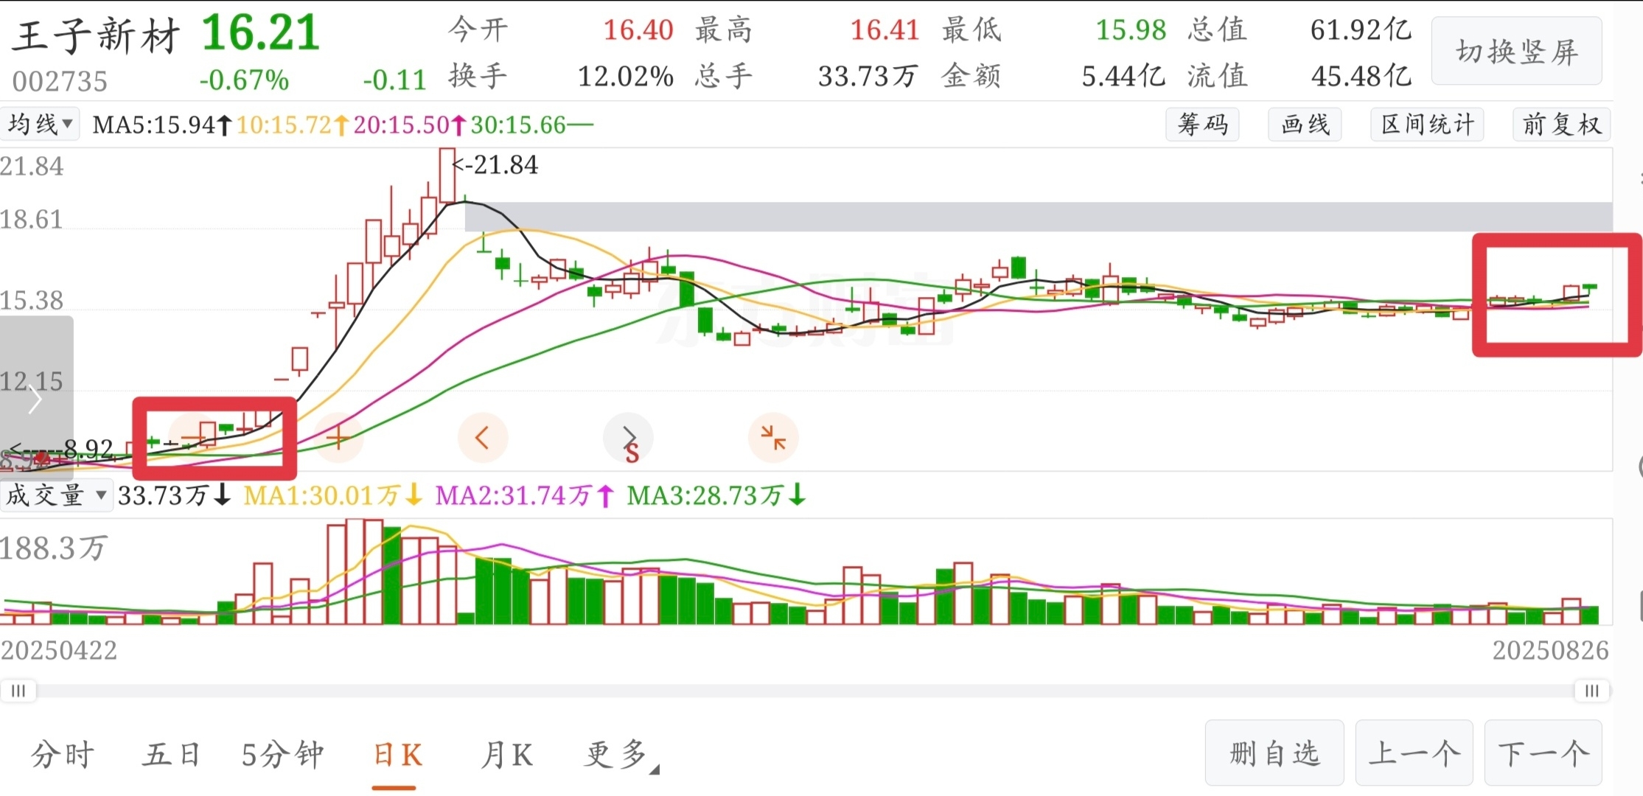This screenshot has height=796, width=1643.
Task: Click the start date label 20250422
Action: click(x=59, y=651)
